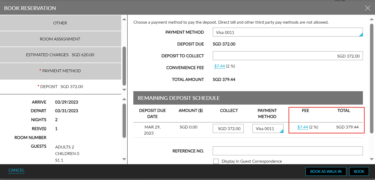Select the Payment Method section

(60, 71)
